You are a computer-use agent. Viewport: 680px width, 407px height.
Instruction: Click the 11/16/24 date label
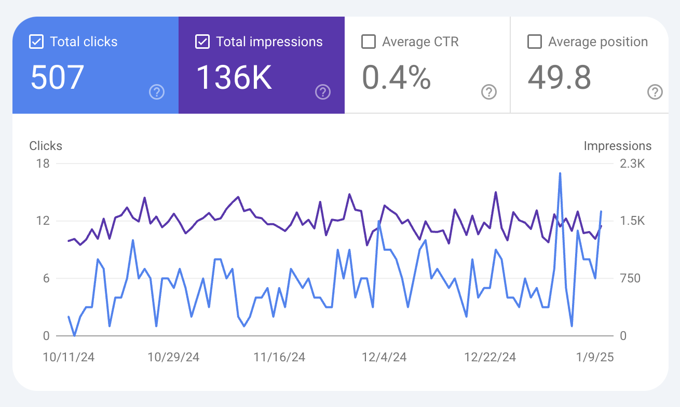tap(279, 357)
